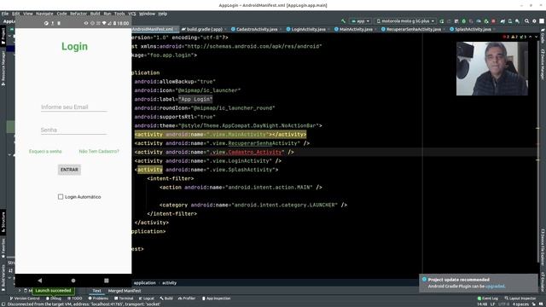The width and height of the screenshot is (546, 307).
Task: Open the Build tool window
Action: 166,298
